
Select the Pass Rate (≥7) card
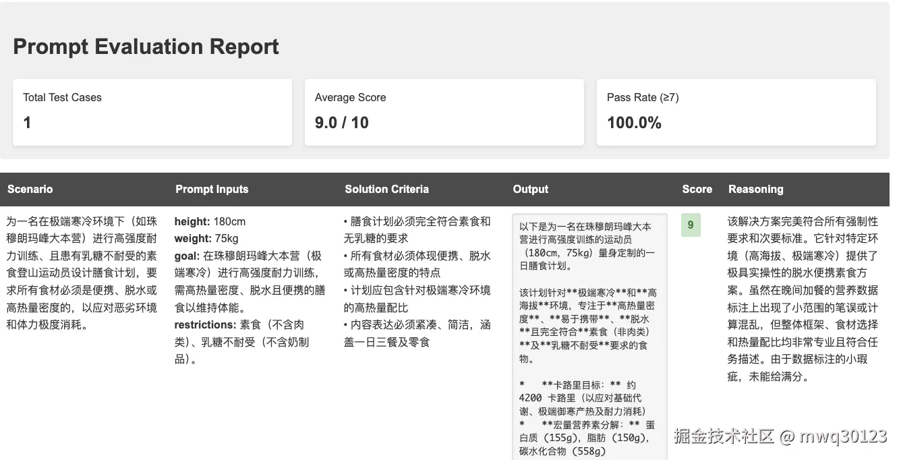point(736,112)
